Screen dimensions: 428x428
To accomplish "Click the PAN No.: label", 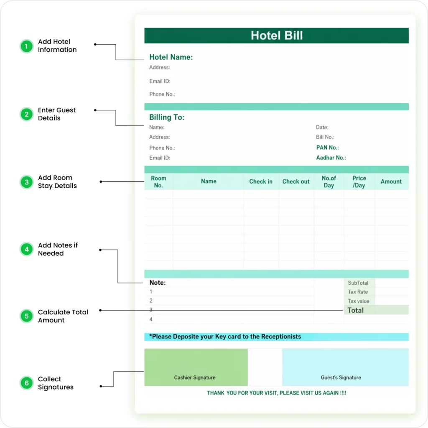I will pos(328,148).
